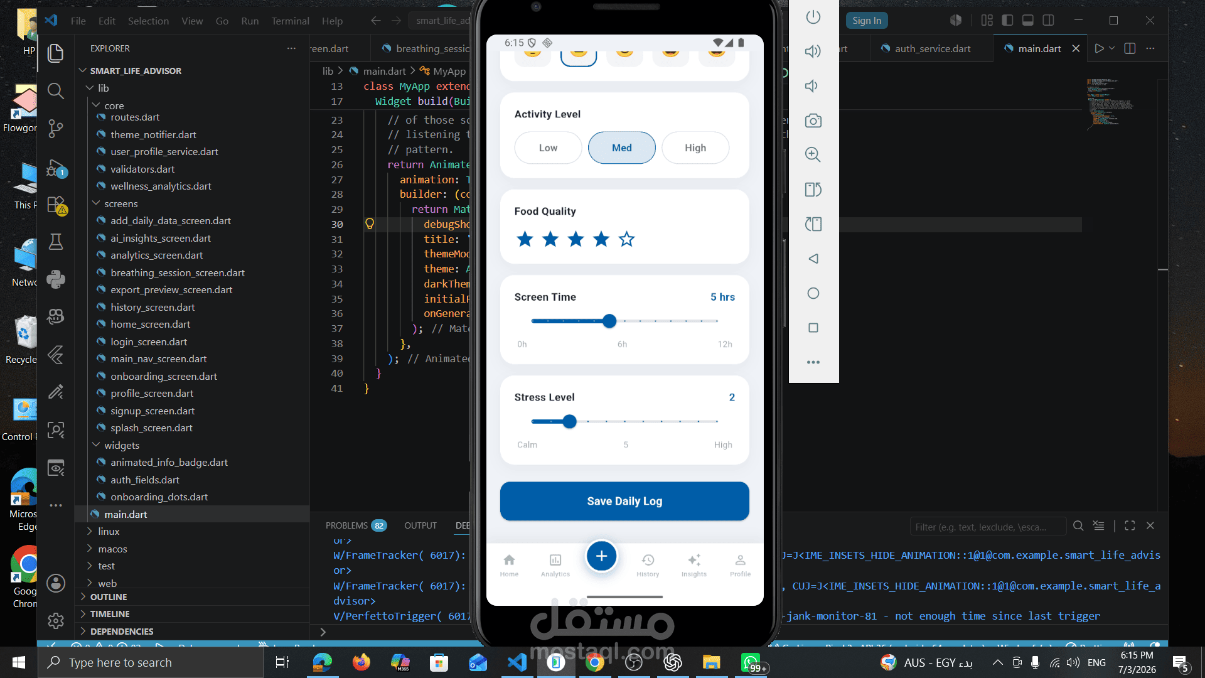This screenshot has width=1205, height=678.
Task: Open the Terminal menu
Action: 290,21
